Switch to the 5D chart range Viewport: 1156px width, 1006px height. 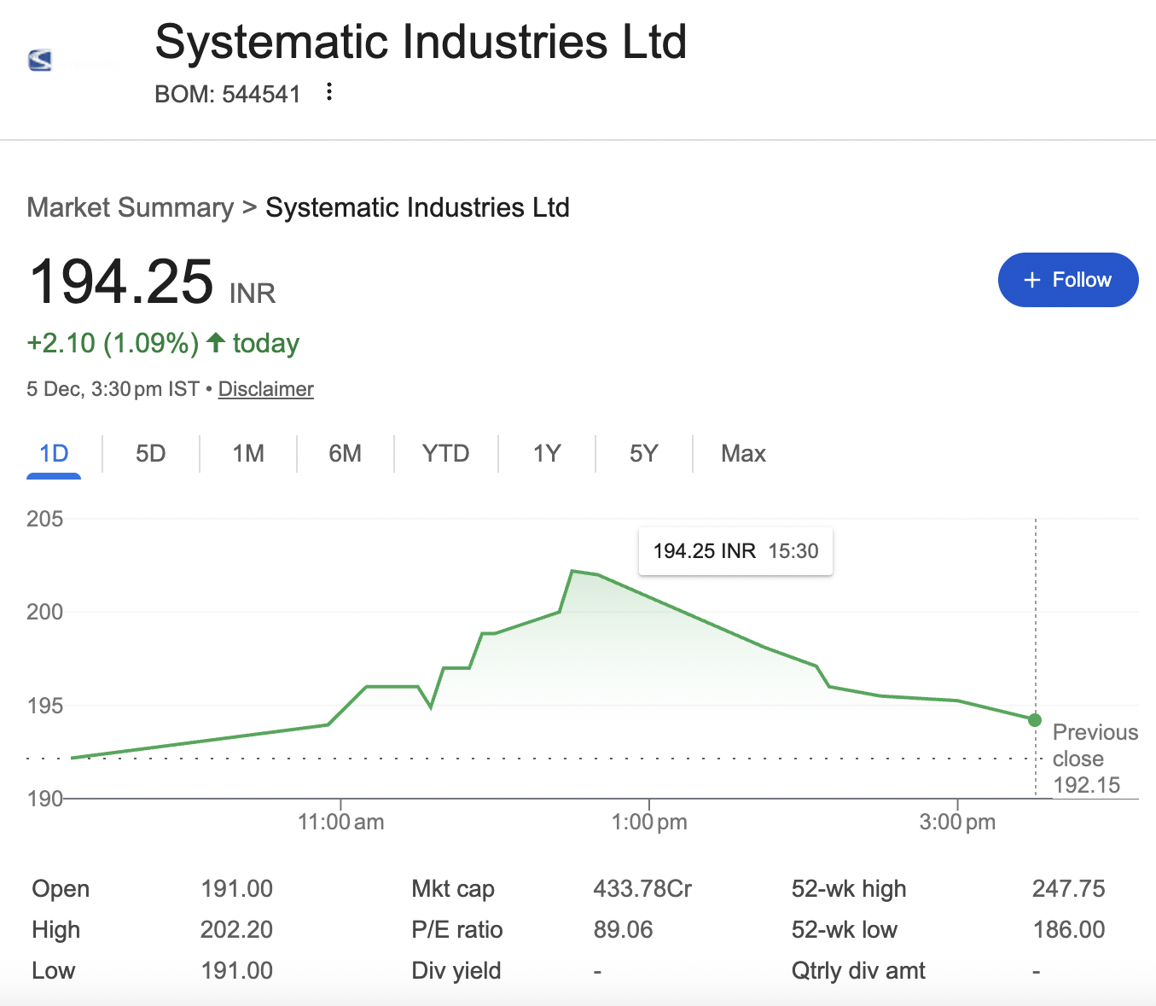(x=150, y=453)
